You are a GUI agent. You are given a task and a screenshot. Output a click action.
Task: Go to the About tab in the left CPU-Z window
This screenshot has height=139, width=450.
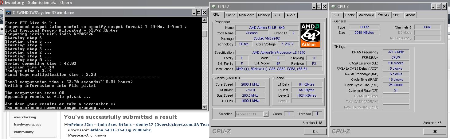[291, 15]
